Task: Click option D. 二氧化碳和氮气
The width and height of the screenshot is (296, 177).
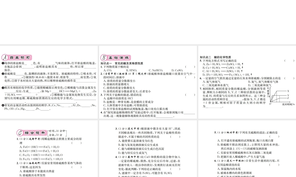Action: [x=260, y=85]
